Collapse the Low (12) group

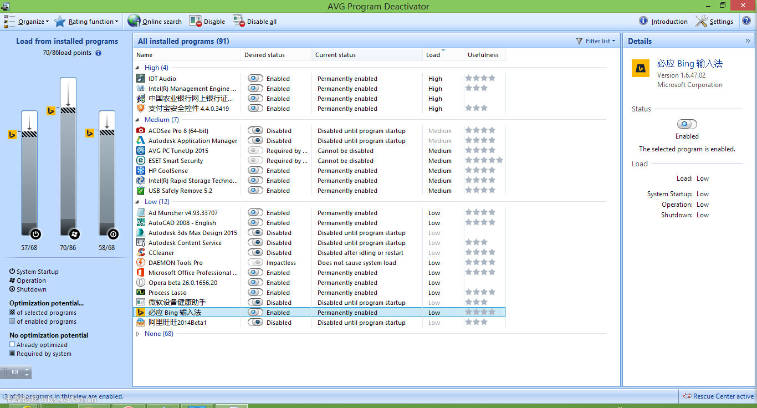[139, 202]
